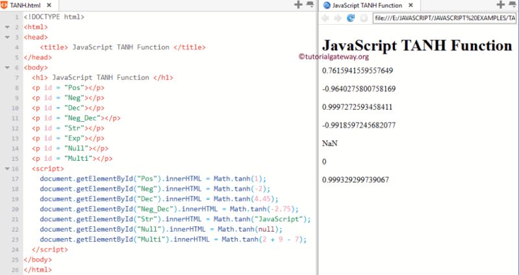Click the 0 result in preview
Image resolution: width=519 pixels, height=275 pixels.
[x=324, y=161]
